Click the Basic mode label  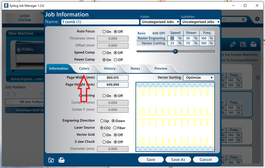(142, 33)
